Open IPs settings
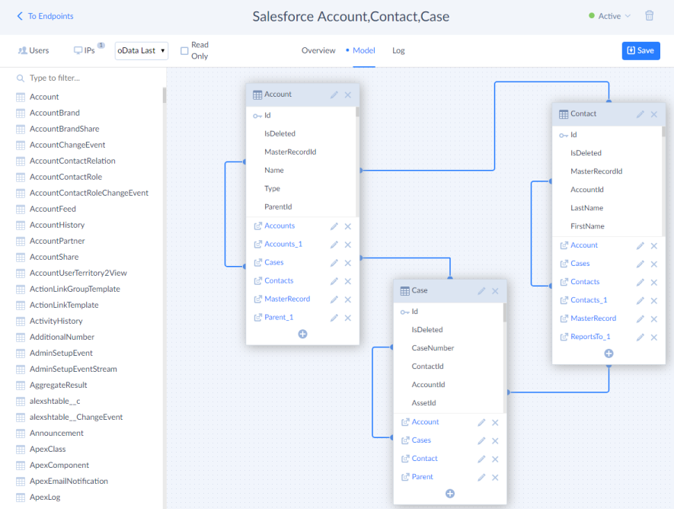 (88, 50)
